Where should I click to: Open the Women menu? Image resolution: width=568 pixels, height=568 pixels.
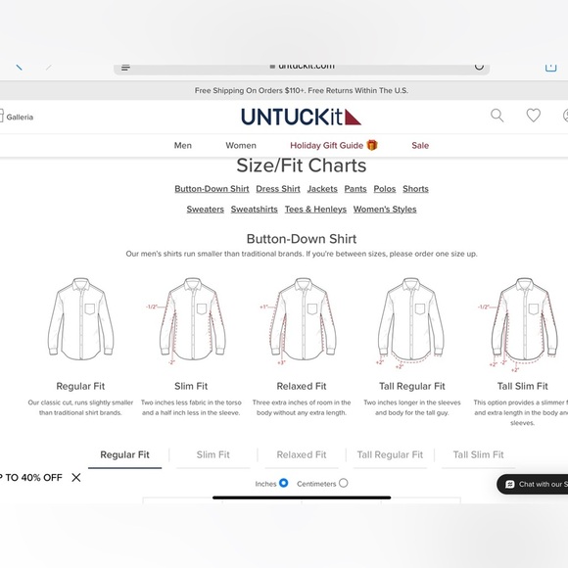(241, 146)
